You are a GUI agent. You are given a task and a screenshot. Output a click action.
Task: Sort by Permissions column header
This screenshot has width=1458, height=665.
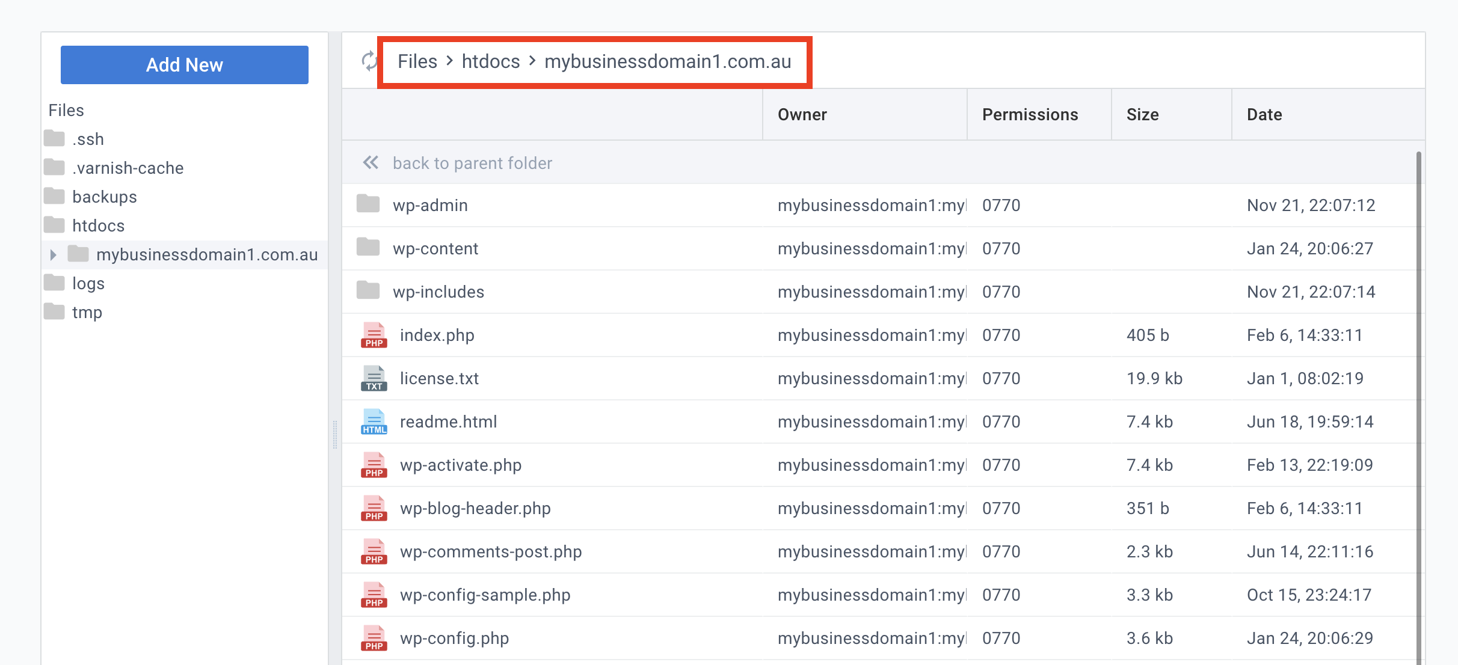pyautogui.click(x=1030, y=114)
